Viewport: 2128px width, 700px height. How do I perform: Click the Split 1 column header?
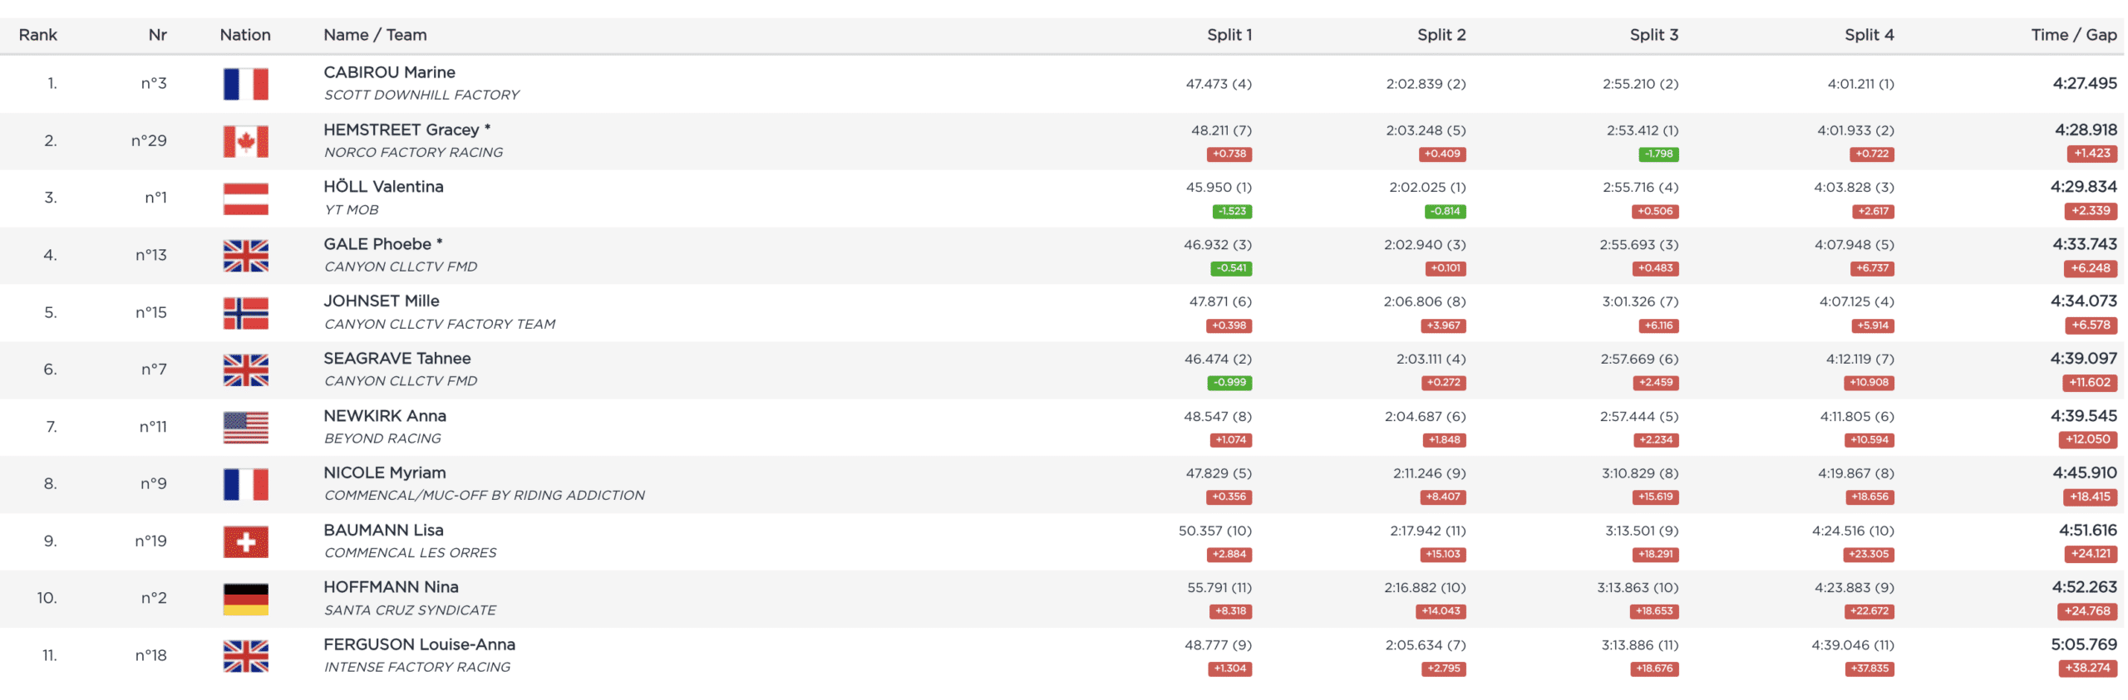tap(1229, 35)
